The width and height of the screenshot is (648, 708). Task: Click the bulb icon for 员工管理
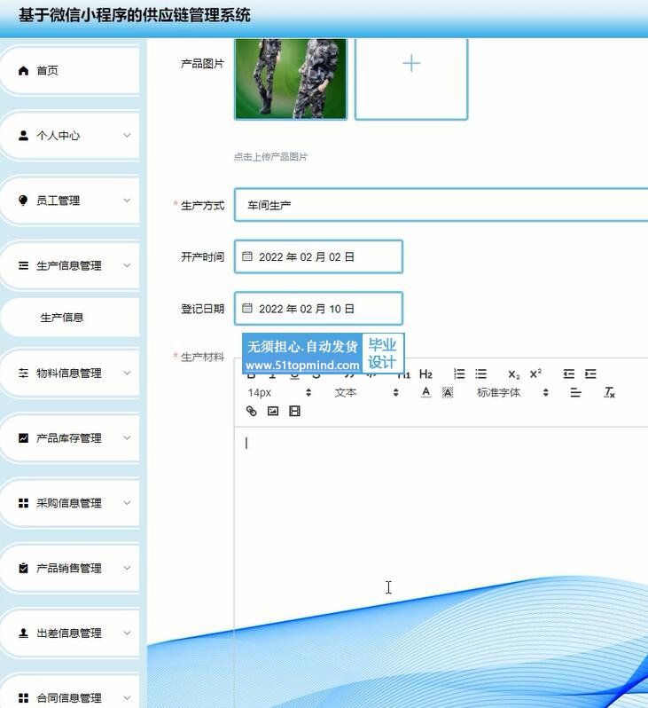pyautogui.click(x=23, y=201)
